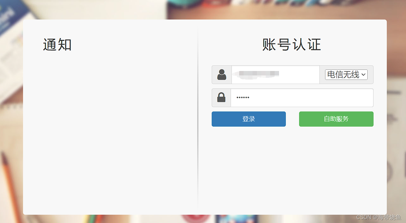Image resolution: width=406 pixels, height=223 pixels.
Task: Select the 账号认证 heading
Action: [x=292, y=45]
